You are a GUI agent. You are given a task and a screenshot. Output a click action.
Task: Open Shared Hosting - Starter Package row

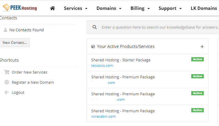[147, 62]
